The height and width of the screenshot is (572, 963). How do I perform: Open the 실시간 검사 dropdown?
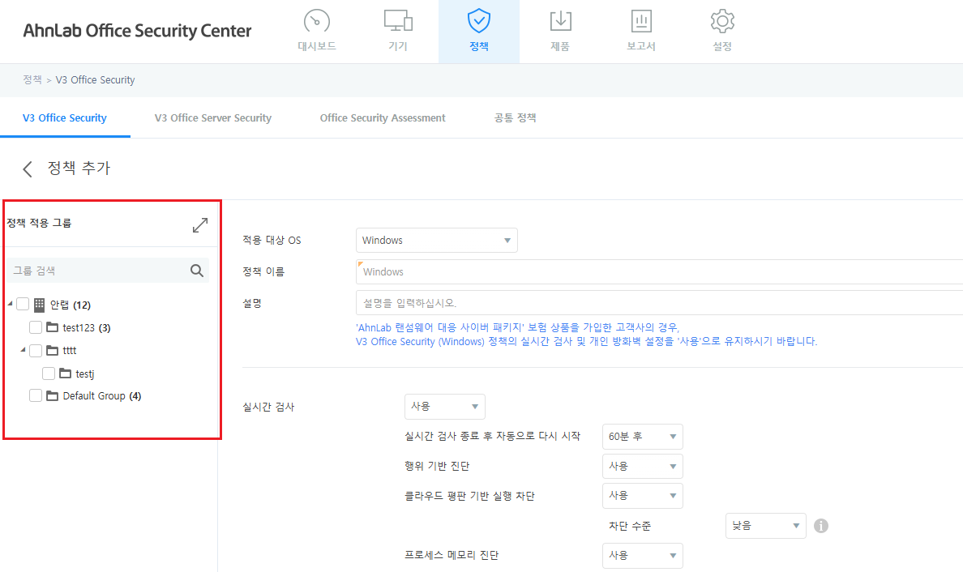pos(445,406)
